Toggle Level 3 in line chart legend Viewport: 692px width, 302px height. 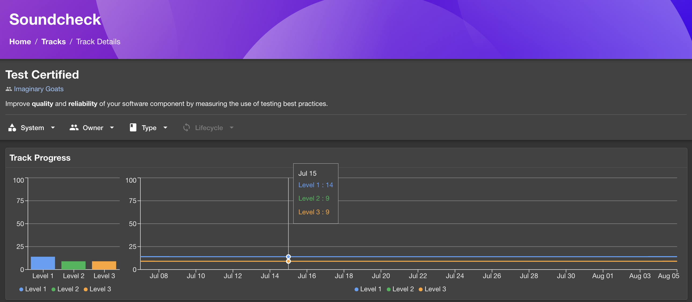coord(432,289)
